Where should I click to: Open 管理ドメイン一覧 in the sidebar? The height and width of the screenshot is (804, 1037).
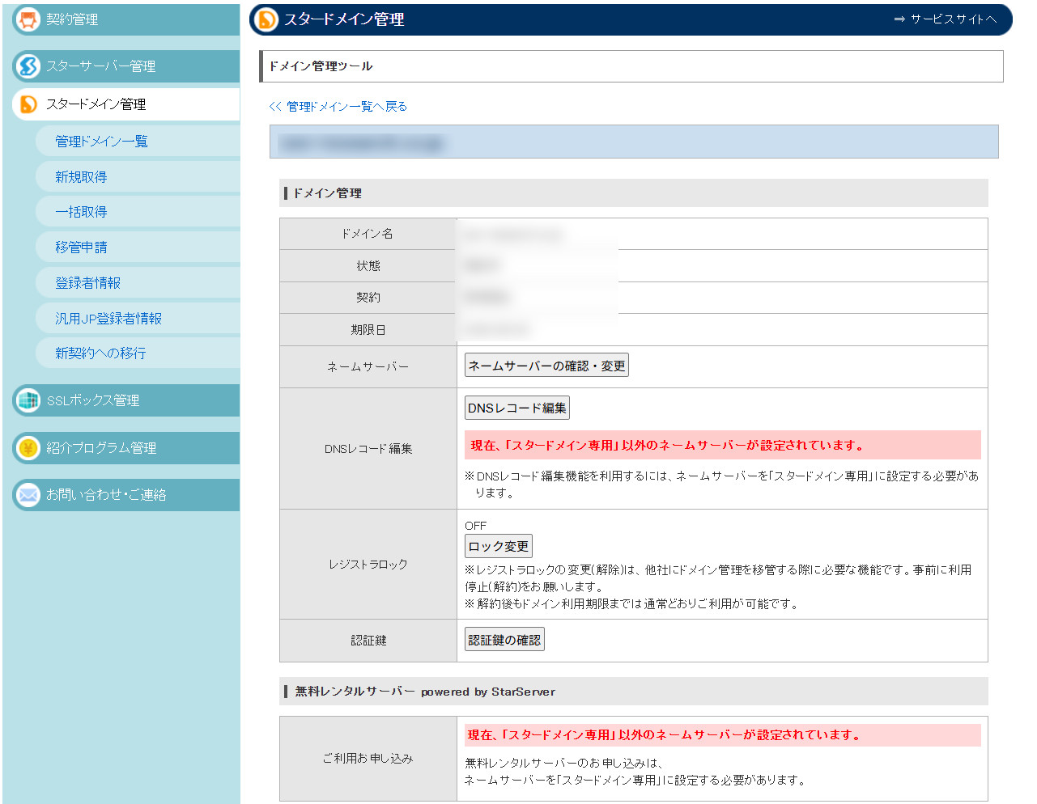click(101, 142)
